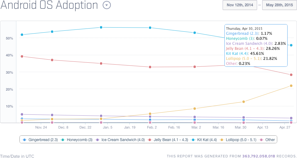Click the 363,792,058,018 records count text
Viewport: 297px width, 158px height.
pyautogui.click(x=259, y=156)
